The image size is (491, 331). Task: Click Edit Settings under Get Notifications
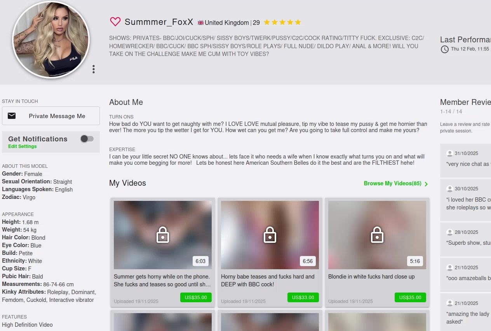pyautogui.click(x=23, y=146)
